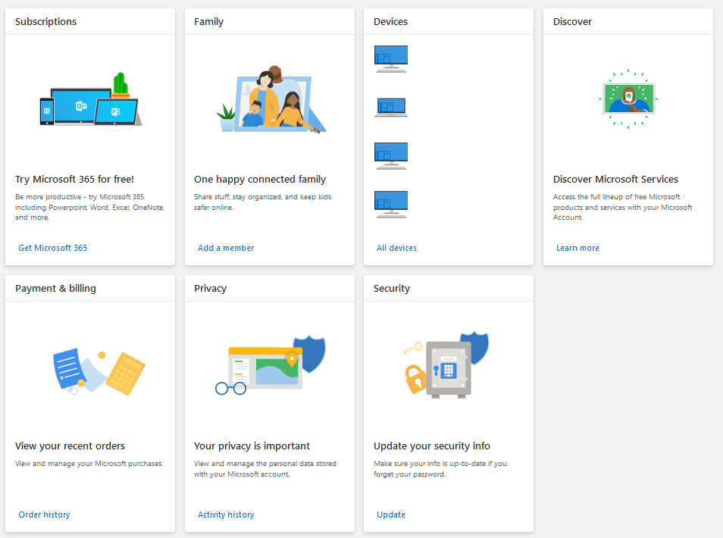Click the Privacy shield illustration
Screen dimensions: 723x538
[x=271, y=365]
